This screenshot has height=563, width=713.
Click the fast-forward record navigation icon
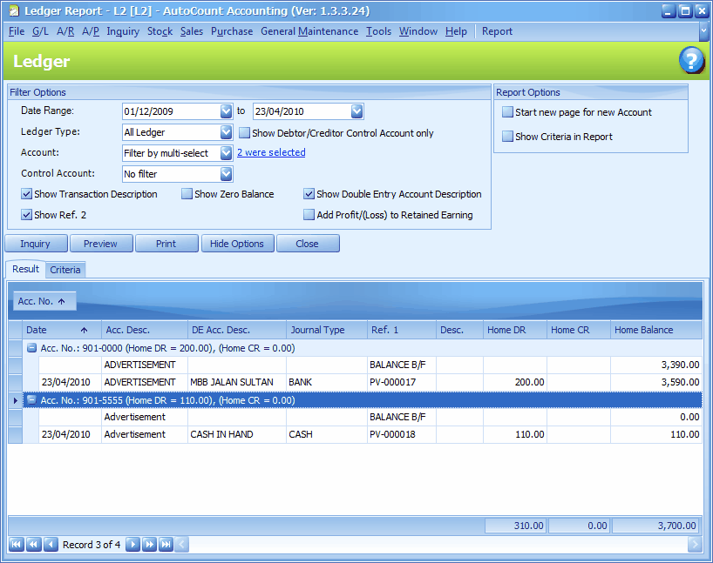[x=149, y=544]
